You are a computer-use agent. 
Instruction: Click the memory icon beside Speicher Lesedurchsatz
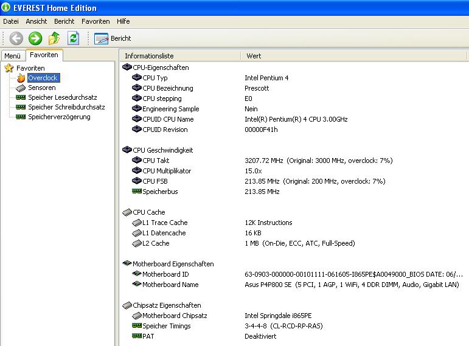click(x=21, y=97)
